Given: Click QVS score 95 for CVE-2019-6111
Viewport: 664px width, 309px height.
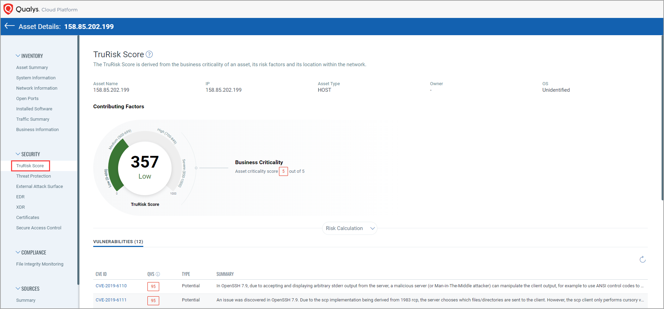Looking at the screenshot, I should pos(153,301).
